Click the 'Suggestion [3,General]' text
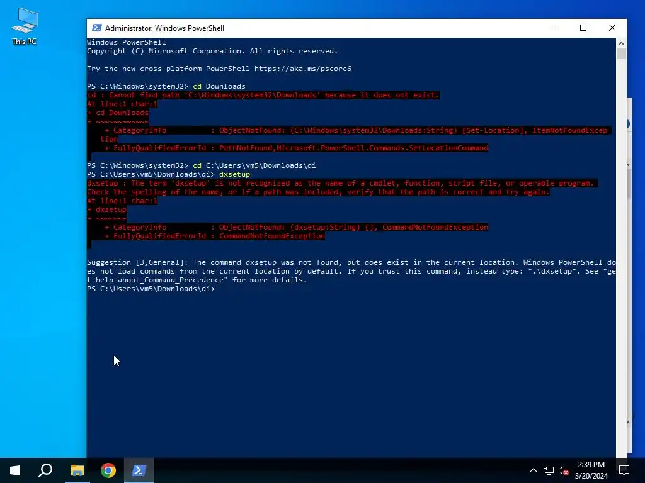The image size is (645, 483). click(138, 262)
